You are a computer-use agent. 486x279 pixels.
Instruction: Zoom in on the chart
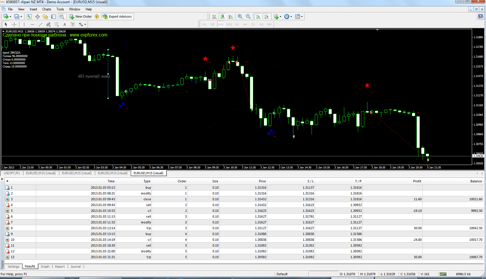click(240, 16)
